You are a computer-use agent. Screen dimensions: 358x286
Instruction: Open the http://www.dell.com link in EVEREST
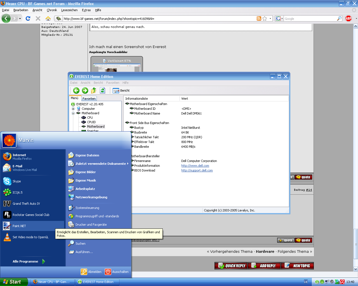point(195,166)
